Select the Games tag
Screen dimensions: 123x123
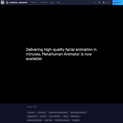click(66, 116)
